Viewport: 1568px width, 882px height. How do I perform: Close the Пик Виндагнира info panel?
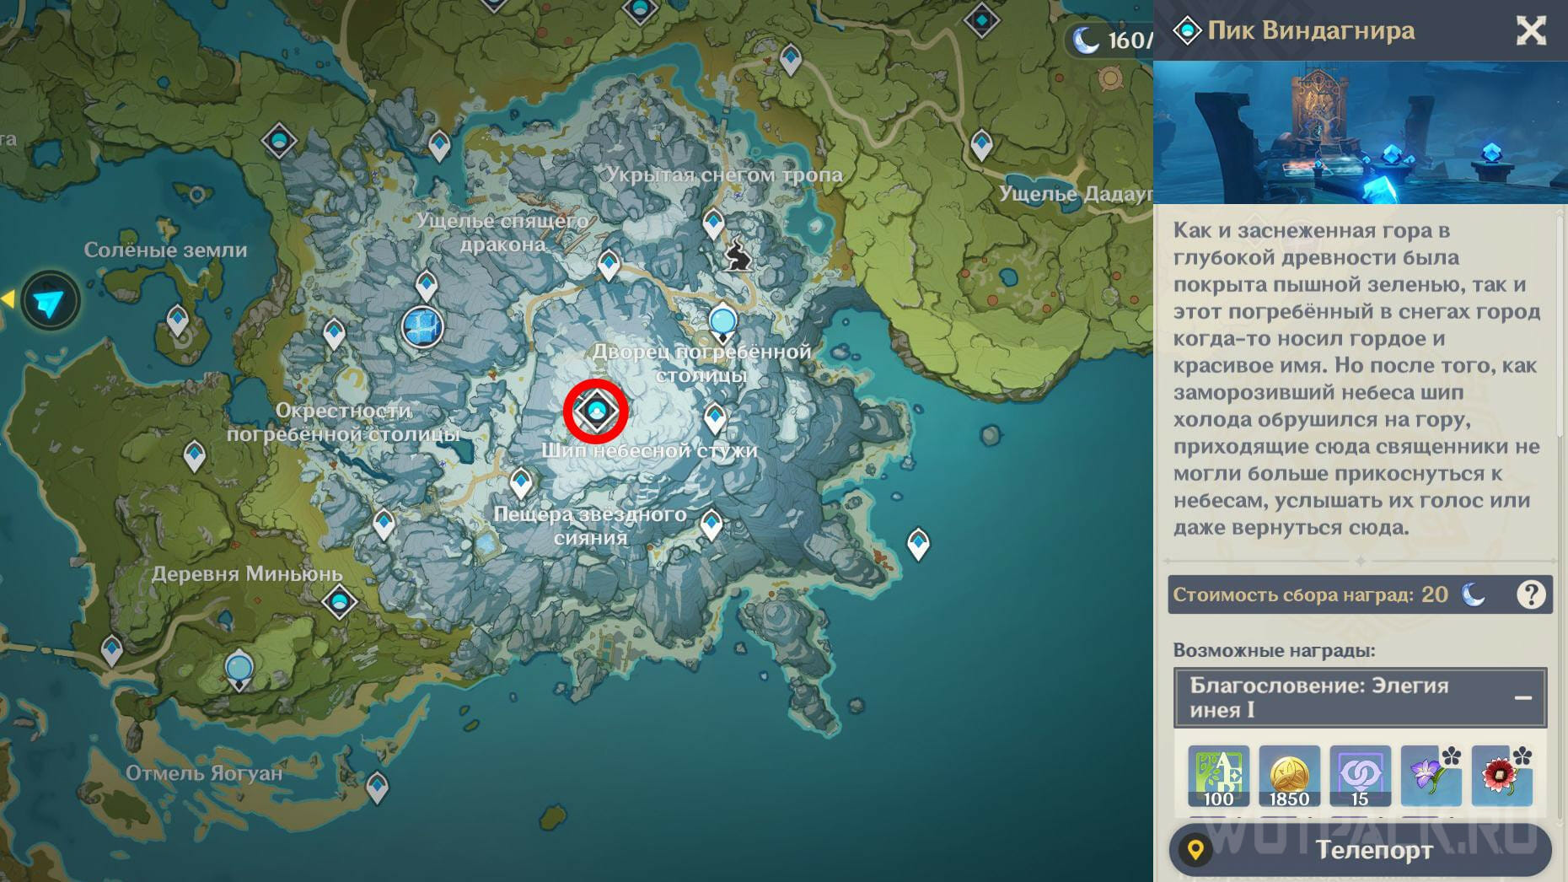coord(1531,31)
